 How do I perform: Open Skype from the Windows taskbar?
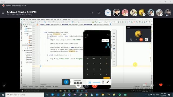53,95
